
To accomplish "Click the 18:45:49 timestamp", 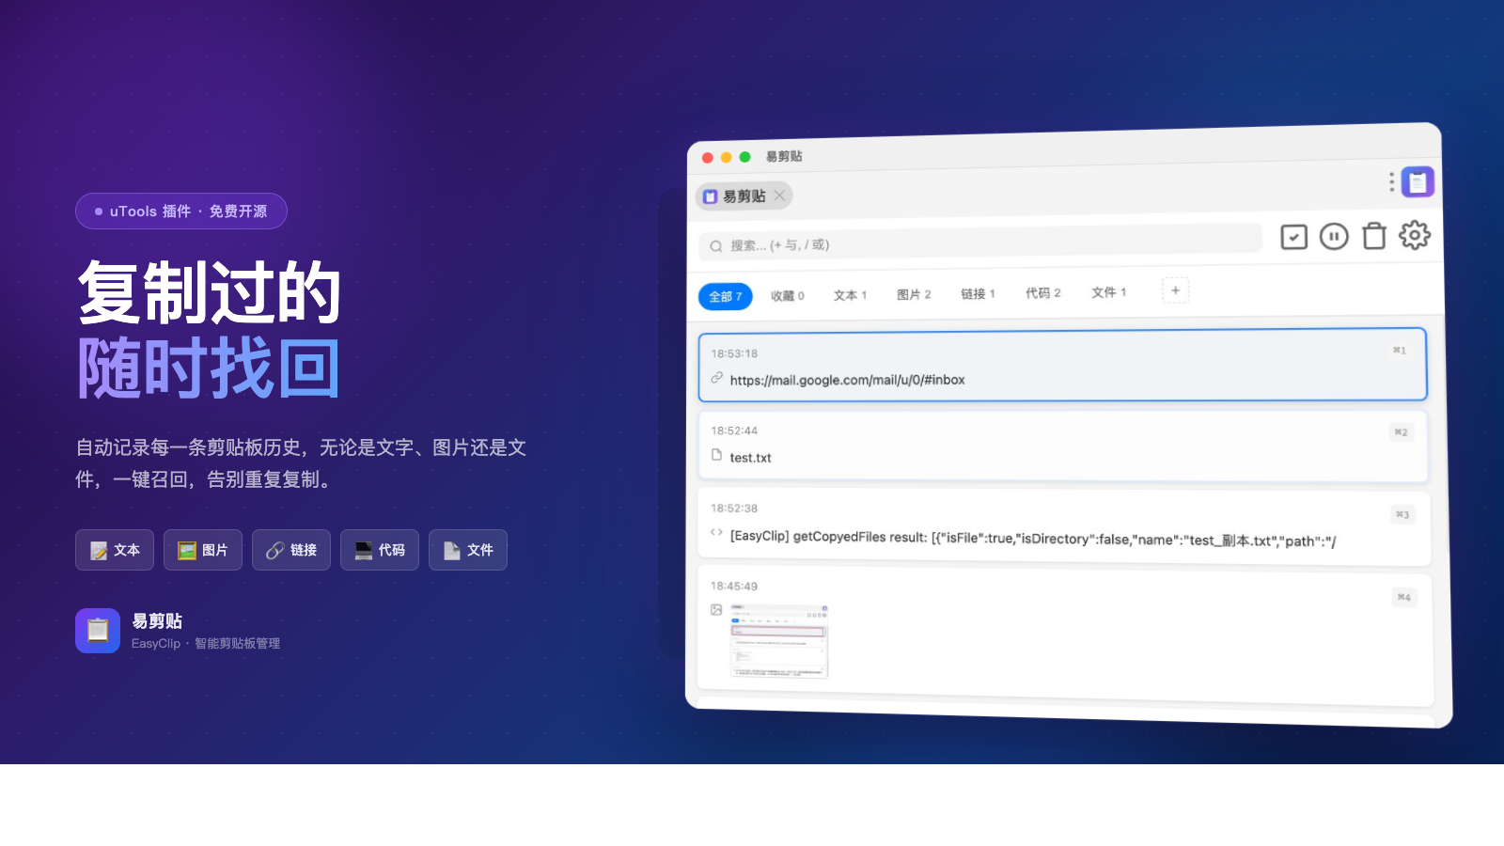I will [734, 586].
